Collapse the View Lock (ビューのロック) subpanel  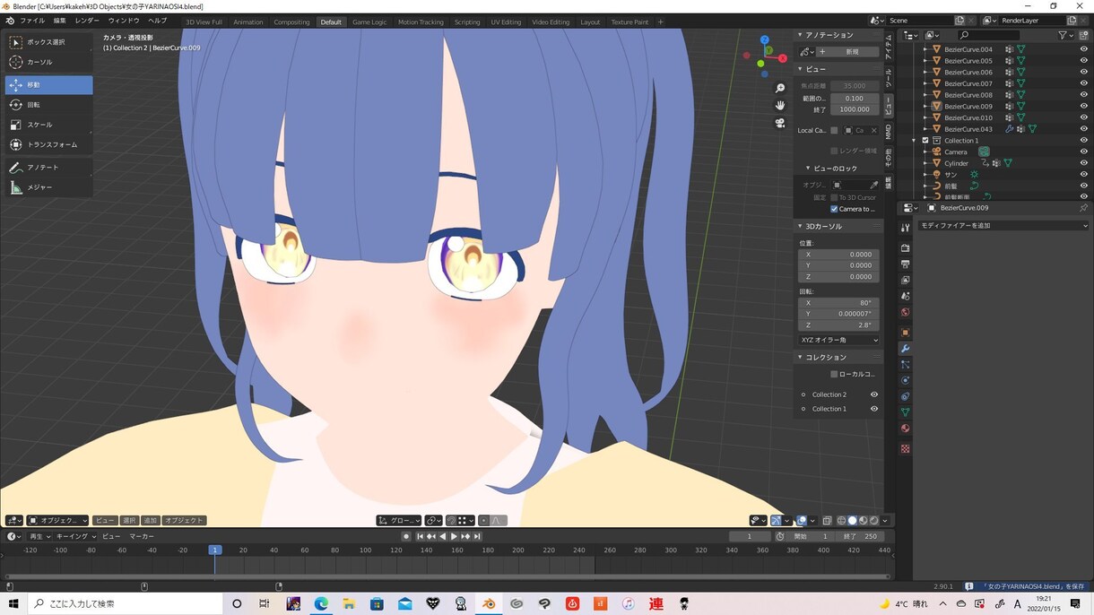807,169
